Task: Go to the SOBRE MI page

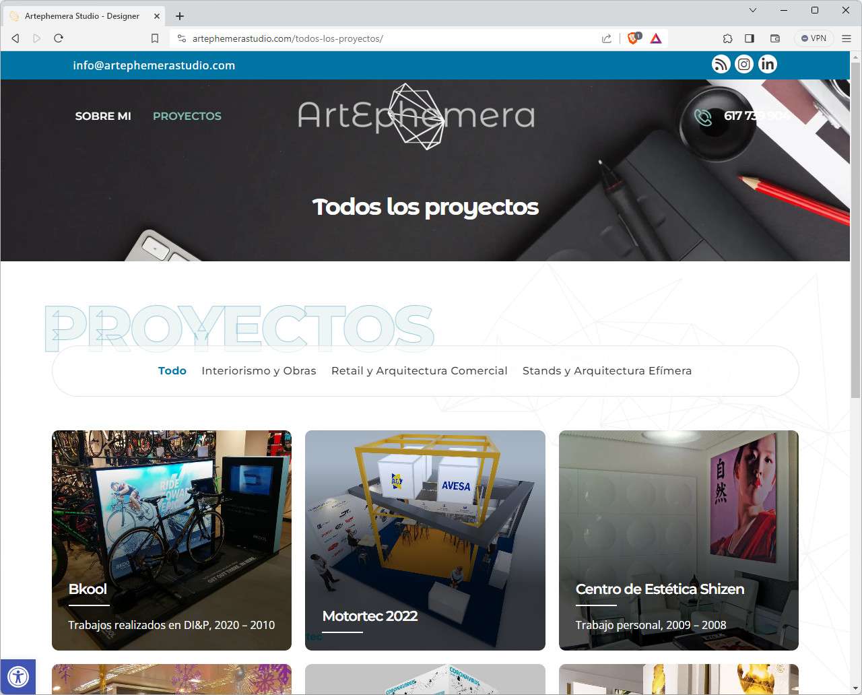Action: coord(103,116)
